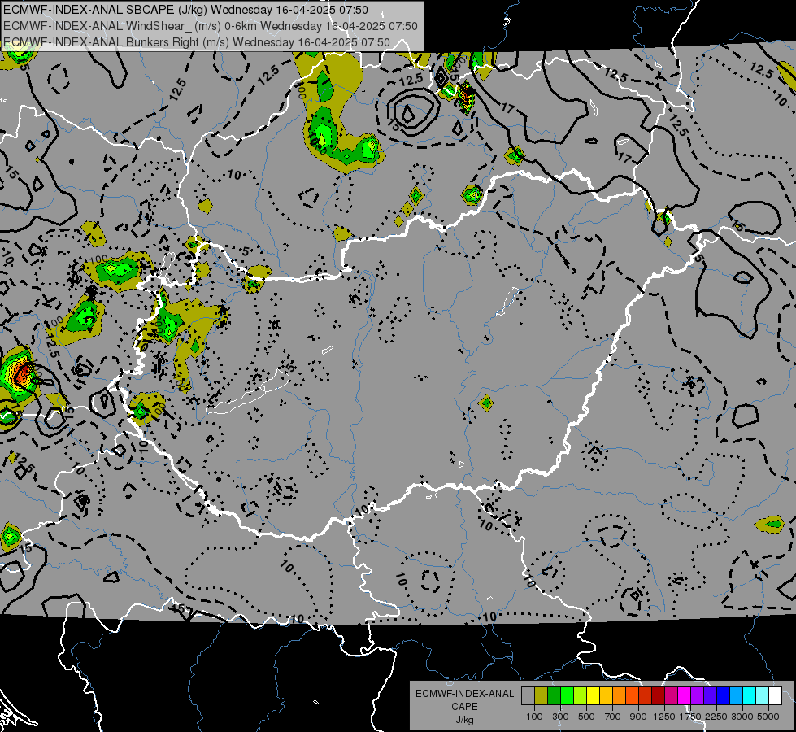The height and width of the screenshot is (732, 796).
Task: Select the bright magenta legend swatch
Action: (x=685, y=696)
